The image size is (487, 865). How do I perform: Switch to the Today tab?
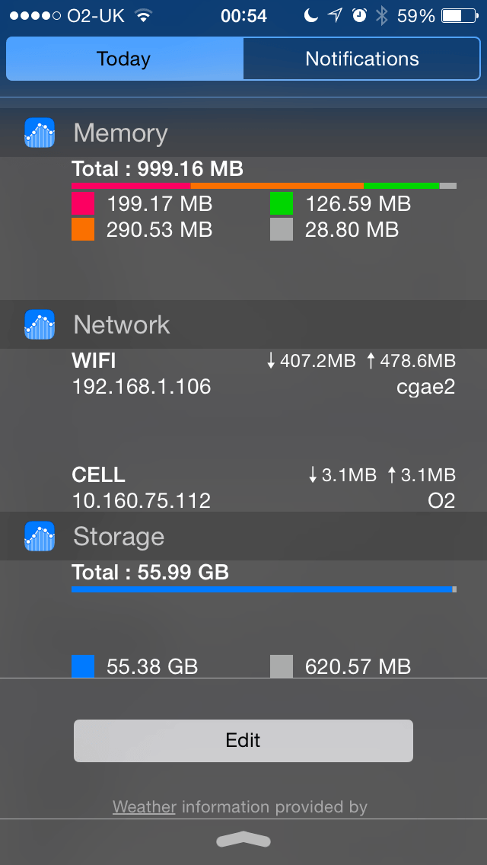click(124, 59)
